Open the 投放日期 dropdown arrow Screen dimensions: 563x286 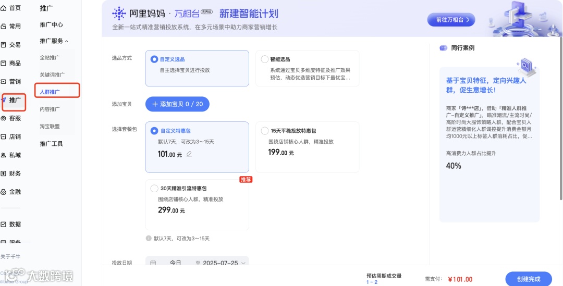[243, 263]
